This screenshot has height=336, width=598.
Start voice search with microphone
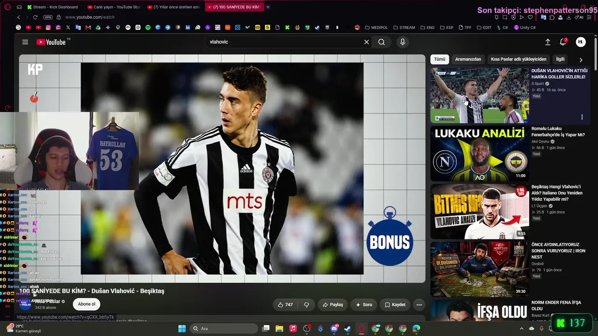coord(403,42)
